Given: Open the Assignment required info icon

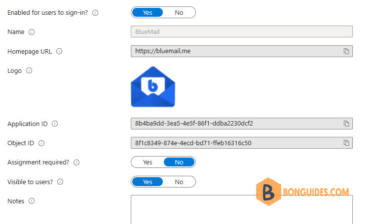Looking at the screenshot, I should [76, 162].
